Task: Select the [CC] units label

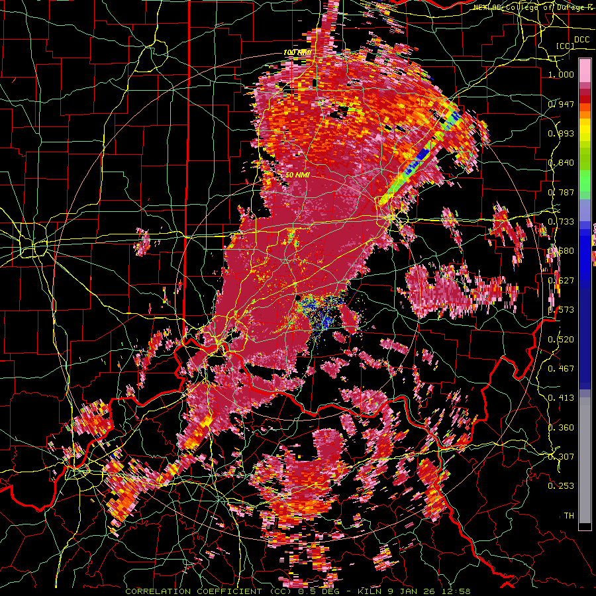Action: pyautogui.click(x=566, y=46)
